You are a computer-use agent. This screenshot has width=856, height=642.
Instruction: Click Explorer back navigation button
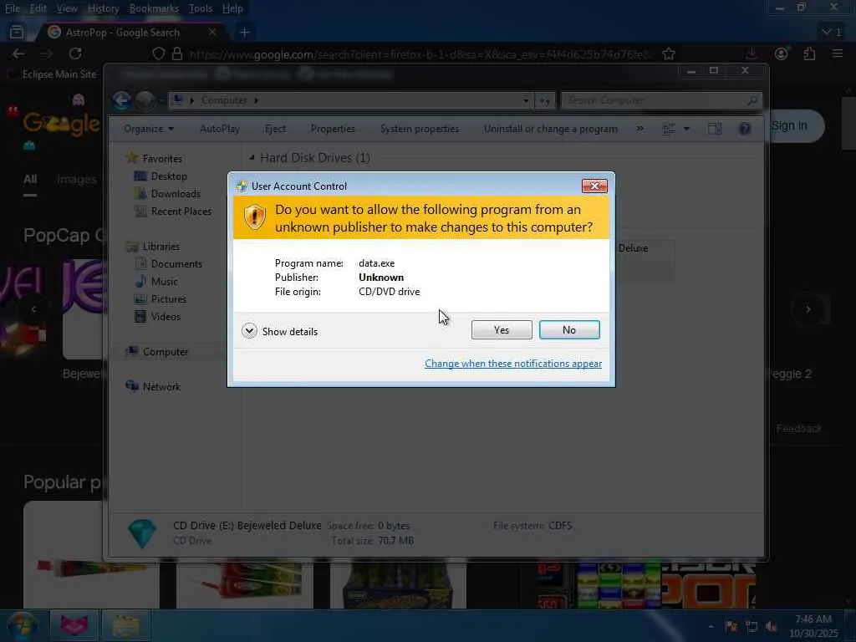122,100
